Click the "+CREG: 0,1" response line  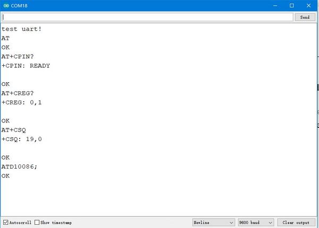22,102
